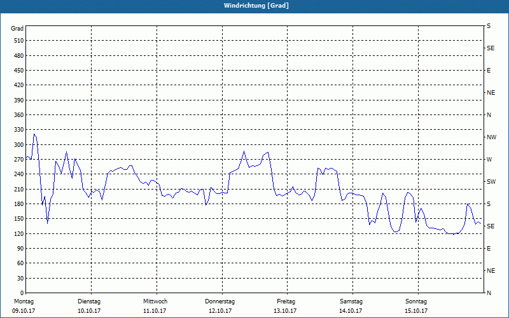
Task: Click the 'Samstag' day label
Action: point(351,301)
